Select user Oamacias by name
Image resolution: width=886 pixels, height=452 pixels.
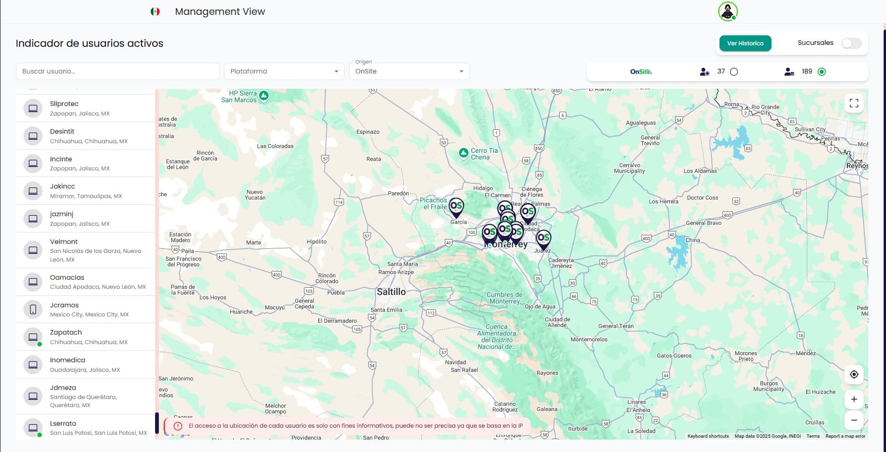click(67, 277)
